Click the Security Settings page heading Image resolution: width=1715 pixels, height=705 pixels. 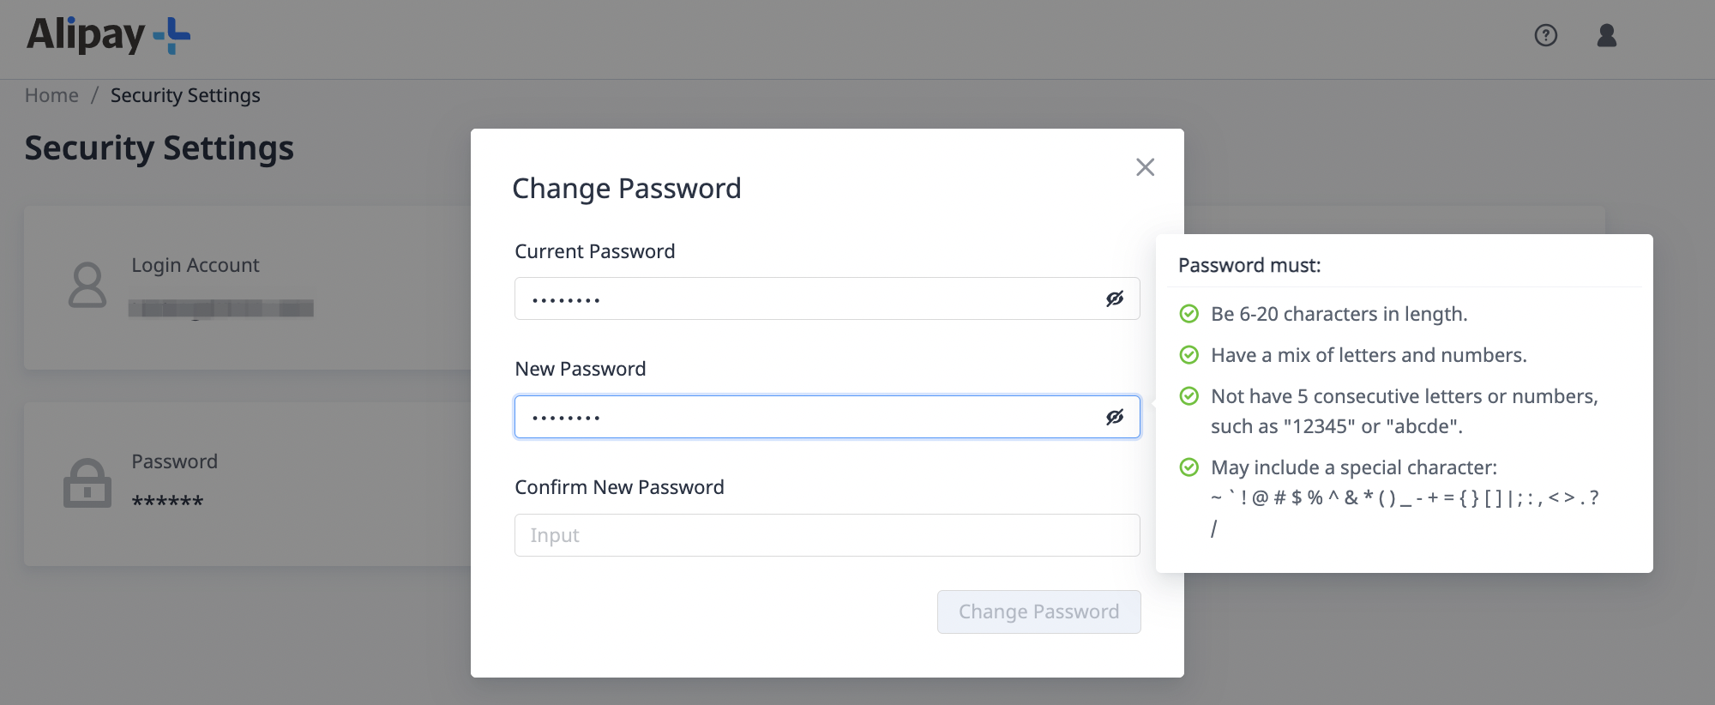(159, 148)
